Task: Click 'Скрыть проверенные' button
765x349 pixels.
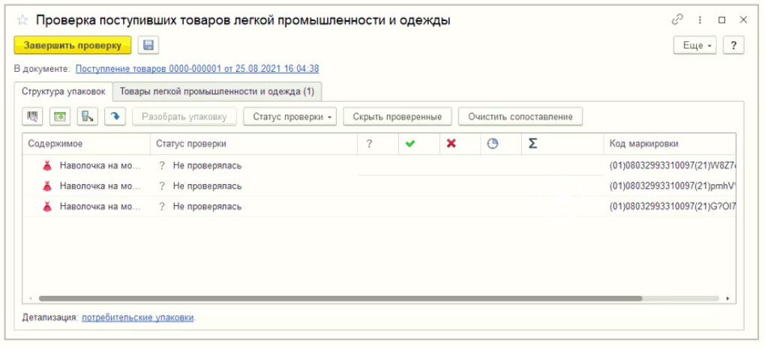Action: point(397,117)
